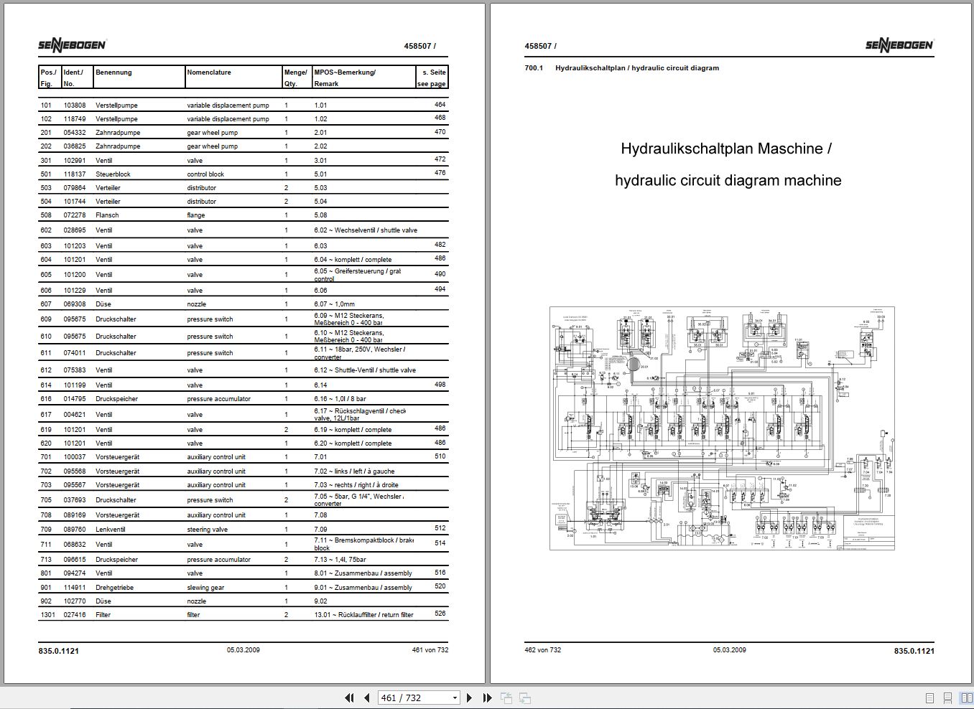Click 'slewing gear' in the nomenclature column

205,588
